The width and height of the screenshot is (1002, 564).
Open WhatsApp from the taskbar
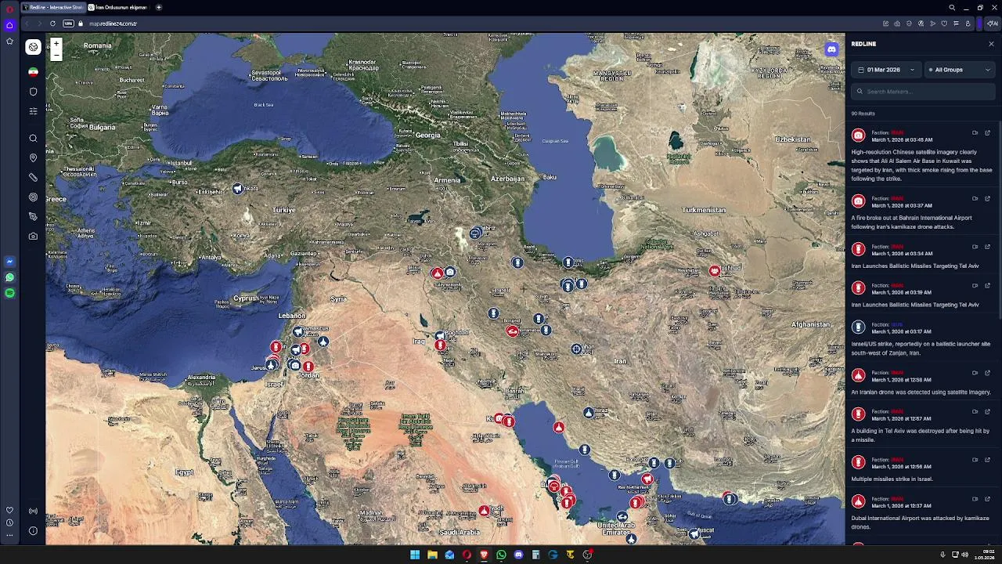click(501, 555)
